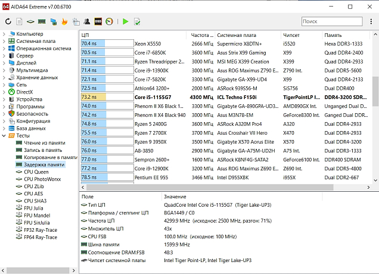The height and width of the screenshot is (274, 379).
Task: Sort by Чипсет column header
Action: click(292, 35)
